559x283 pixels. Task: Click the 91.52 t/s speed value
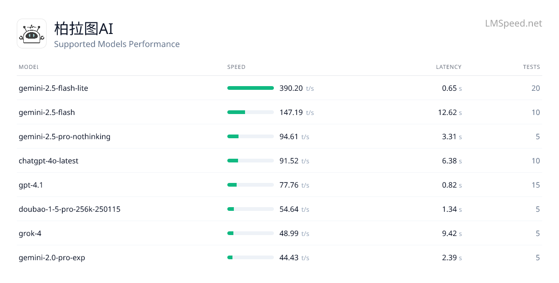[294, 161]
